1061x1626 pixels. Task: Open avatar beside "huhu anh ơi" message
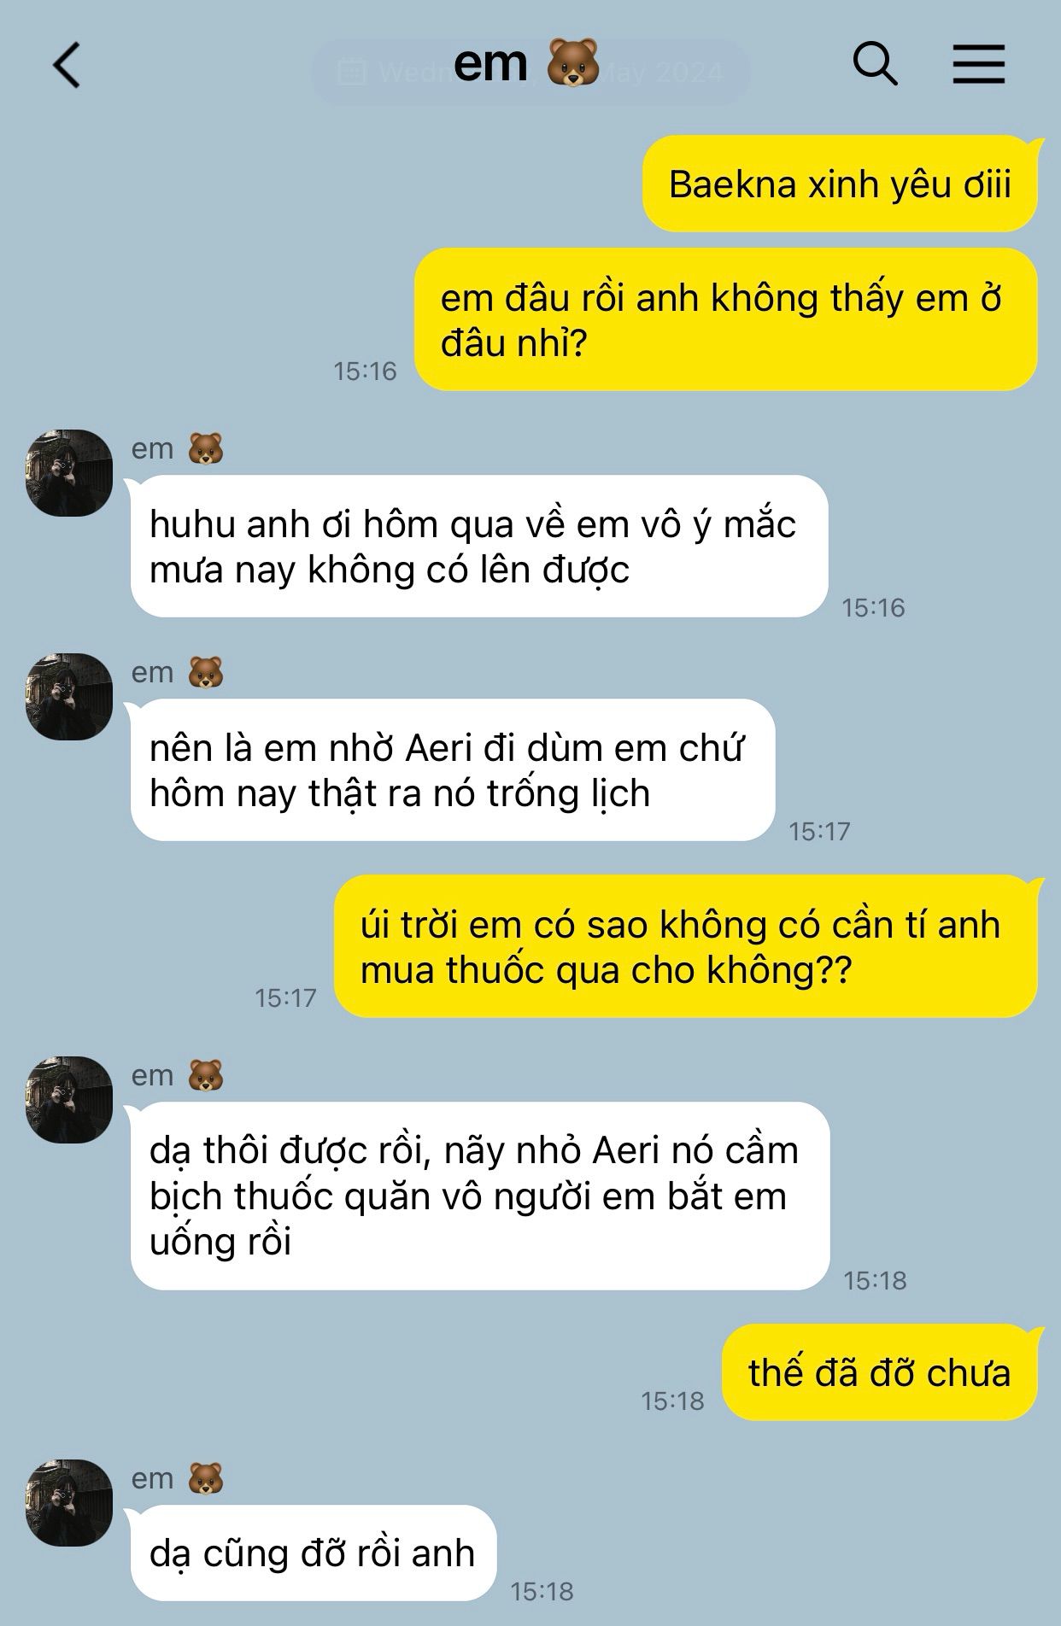click(x=69, y=472)
